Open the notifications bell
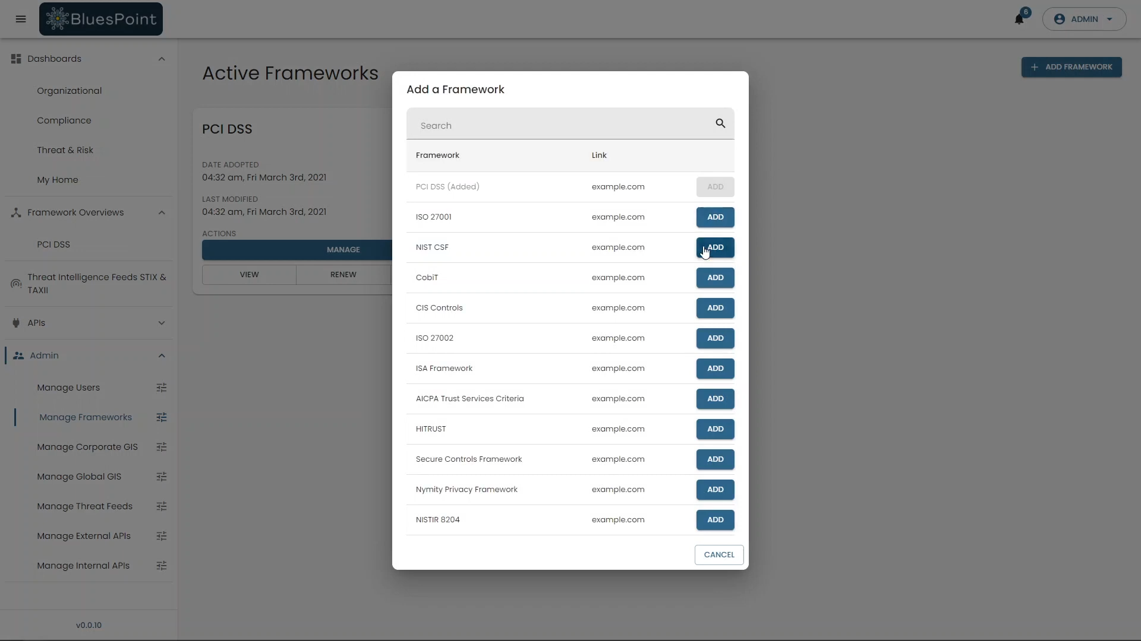Screen dimensions: 1141x641 point(1019,19)
